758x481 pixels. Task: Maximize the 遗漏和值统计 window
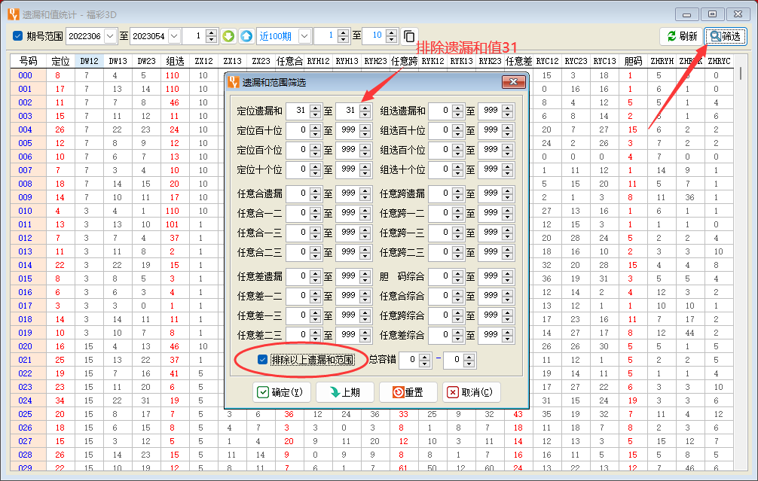tap(712, 14)
